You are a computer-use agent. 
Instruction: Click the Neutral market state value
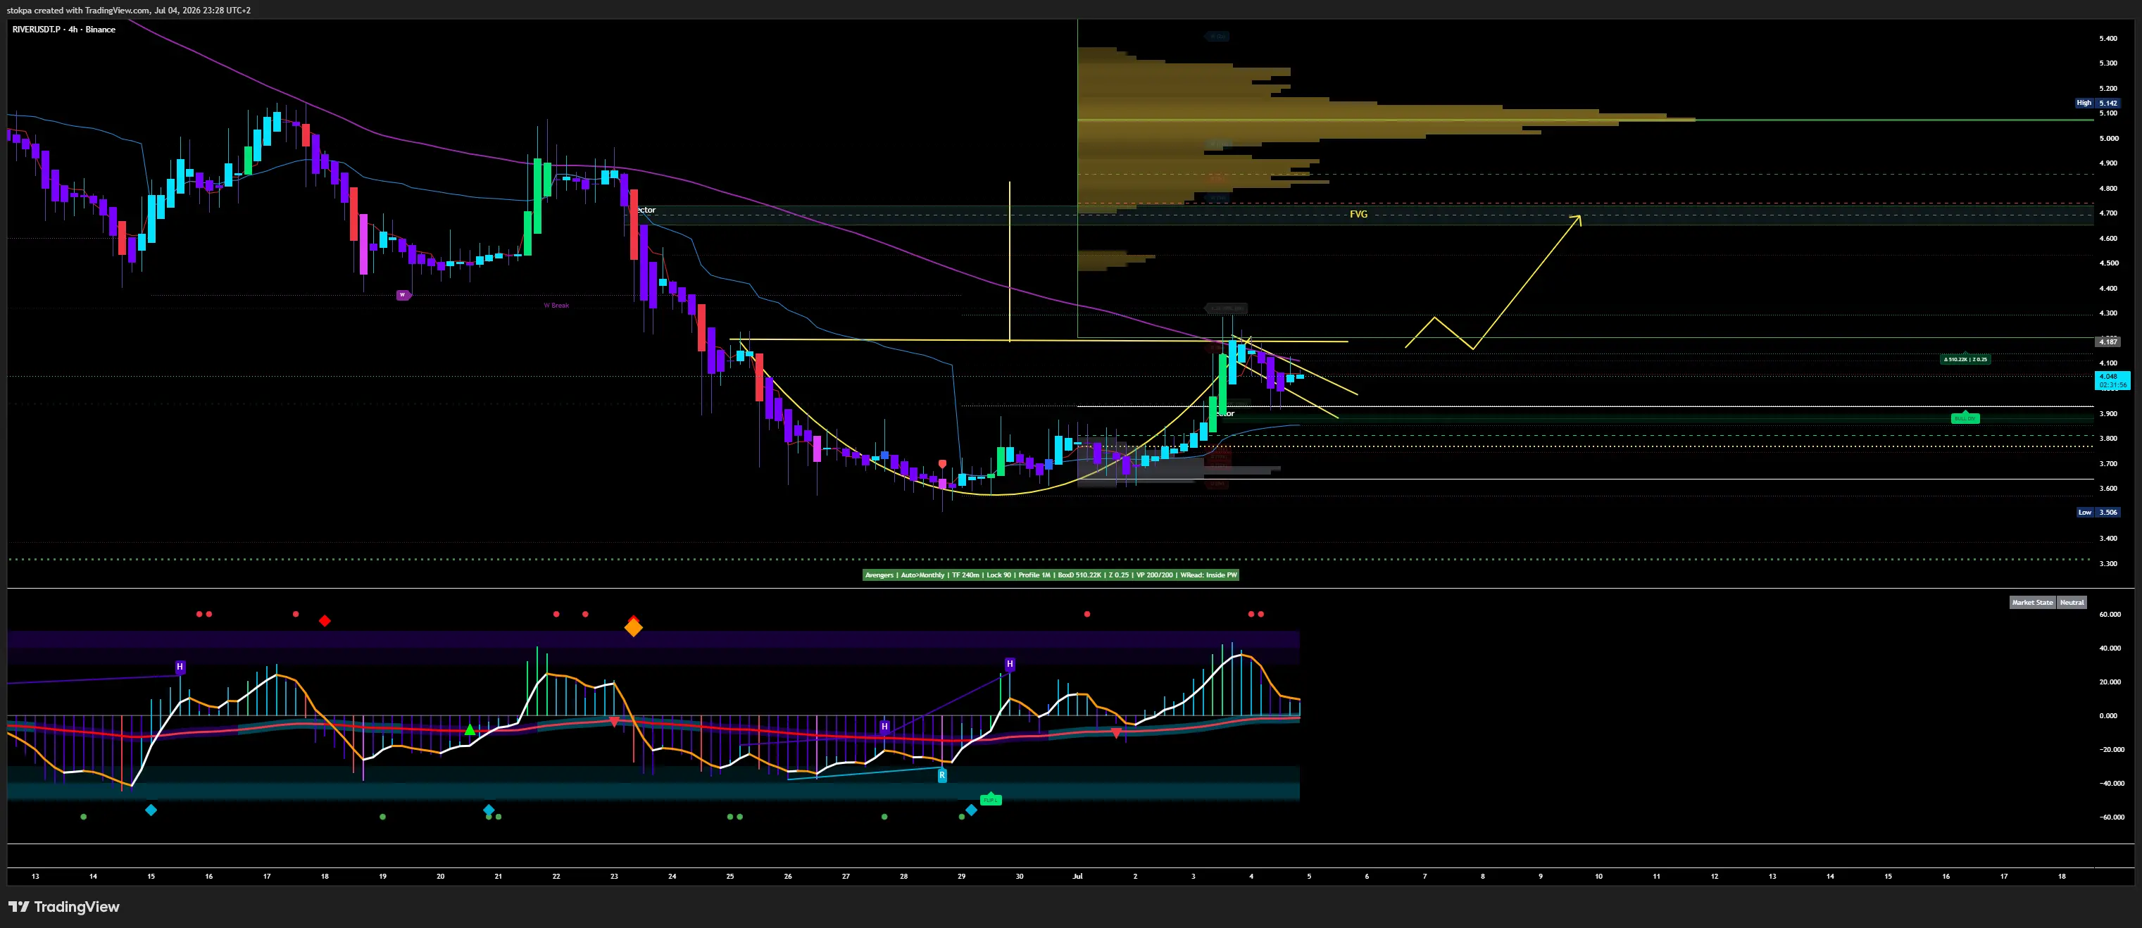[2072, 602]
